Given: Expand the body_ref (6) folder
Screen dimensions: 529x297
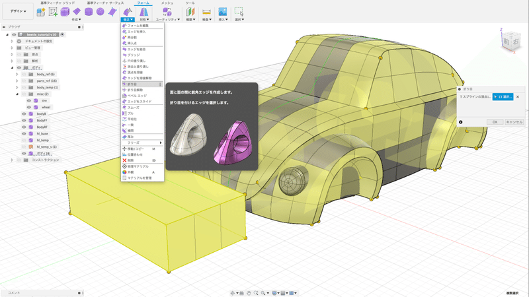Looking at the screenshot, I should click(18, 74).
